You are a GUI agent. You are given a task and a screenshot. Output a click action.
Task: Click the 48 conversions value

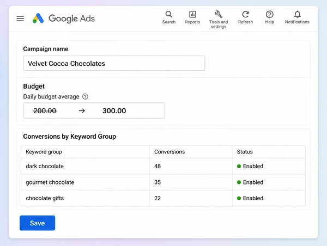coord(158,166)
